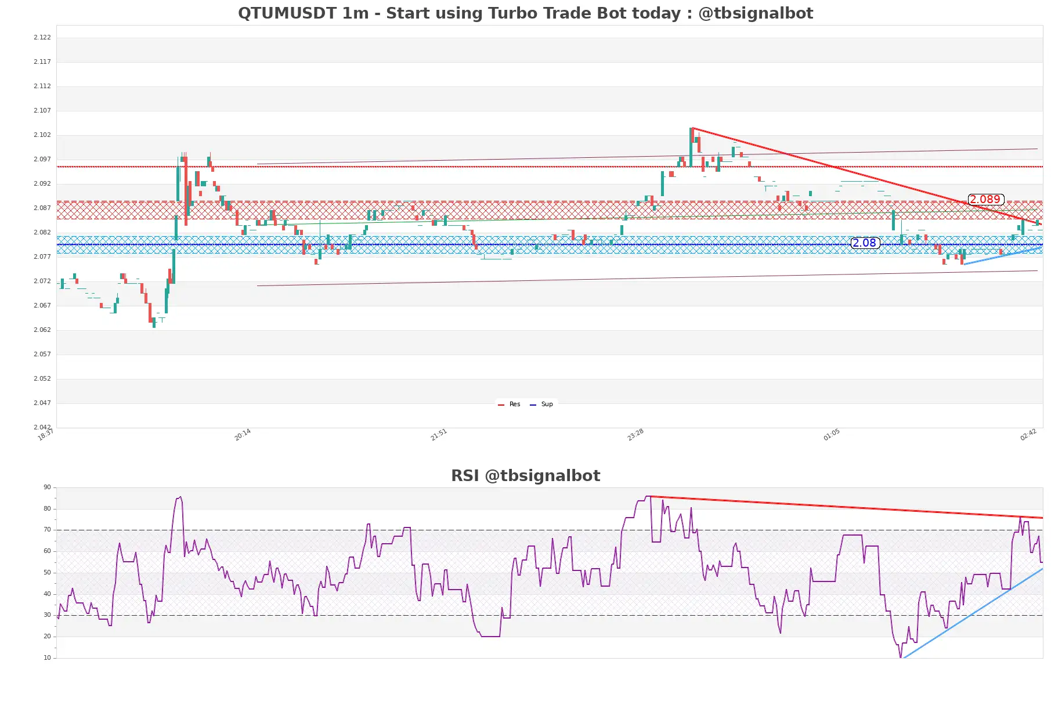
Task: Click the RSI 80 axis label
Action: (47, 509)
